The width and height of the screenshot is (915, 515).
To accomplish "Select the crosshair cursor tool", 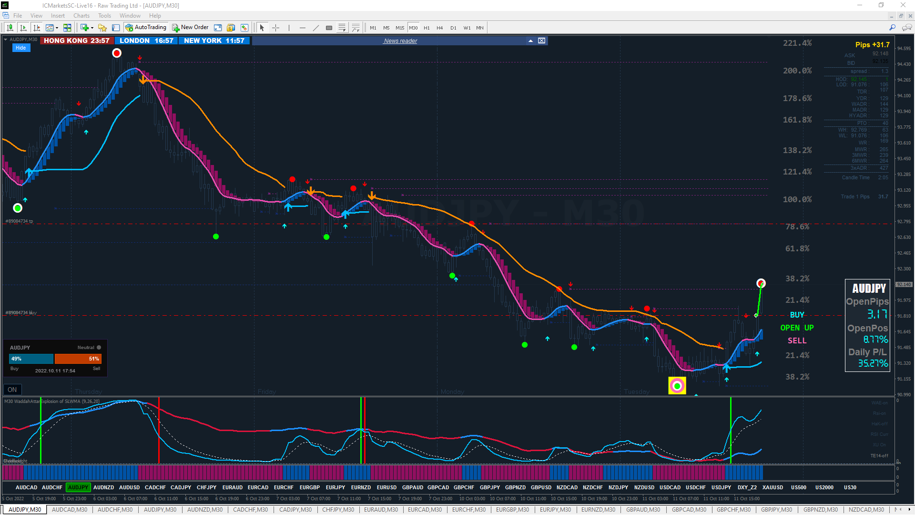I will (x=275, y=28).
